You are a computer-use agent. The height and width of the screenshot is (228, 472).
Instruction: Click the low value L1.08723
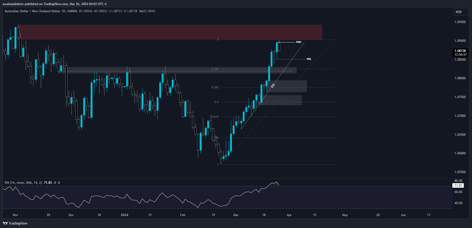pos(116,11)
